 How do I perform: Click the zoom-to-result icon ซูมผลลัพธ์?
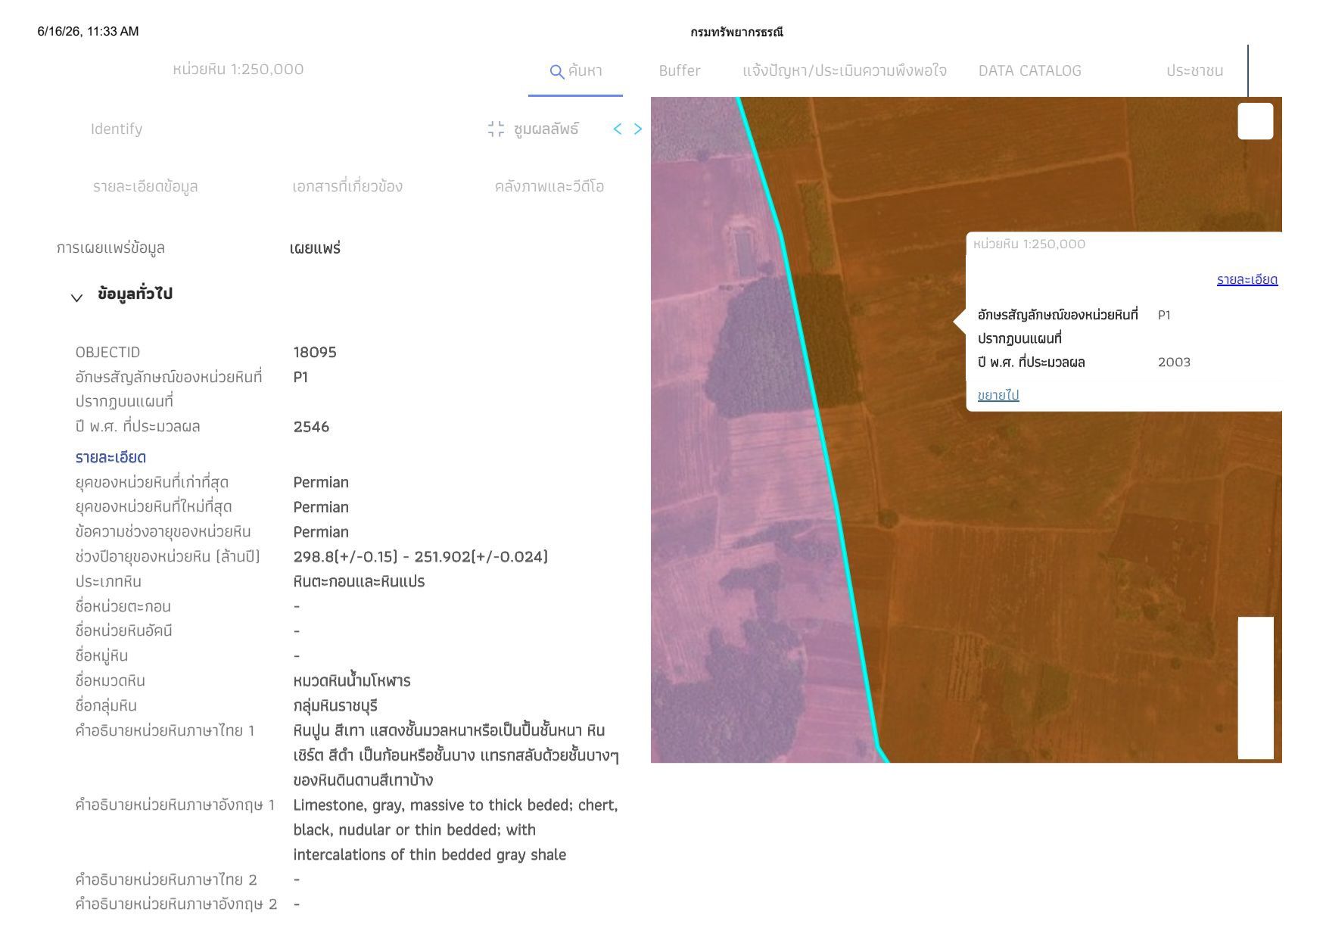pos(496,129)
